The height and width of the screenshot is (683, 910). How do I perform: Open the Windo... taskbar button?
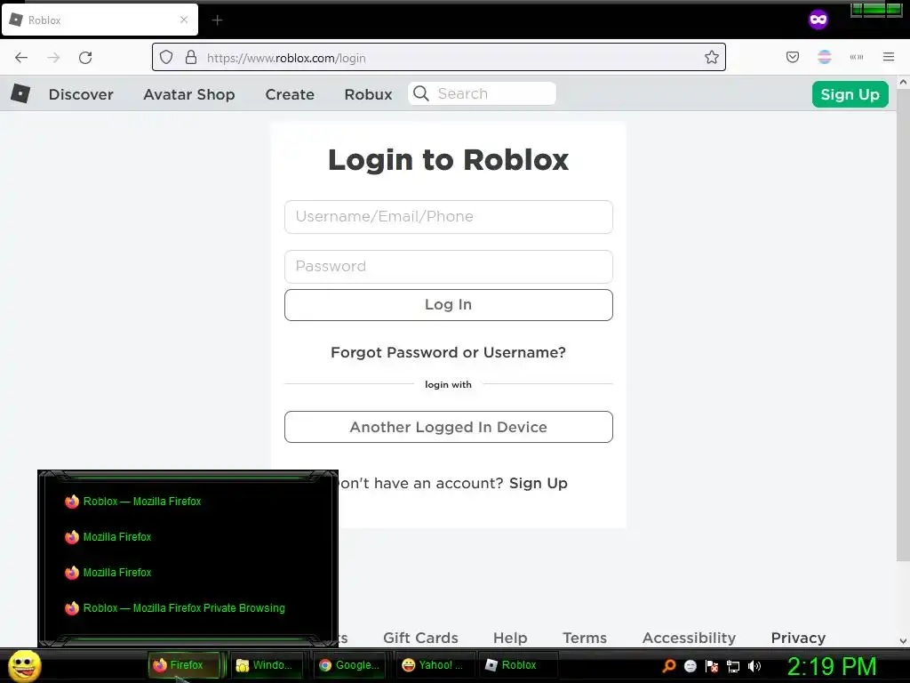265,665
